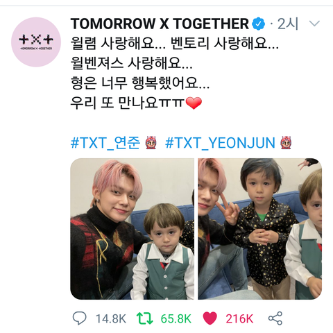Click the 216K likes count
The width and height of the screenshot is (333, 333).
click(239, 319)
